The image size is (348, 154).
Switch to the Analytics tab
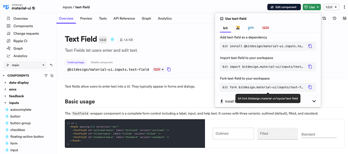click(165, 19)
